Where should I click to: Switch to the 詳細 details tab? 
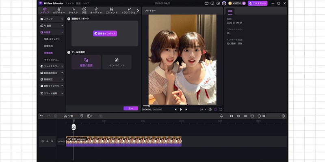230,11
